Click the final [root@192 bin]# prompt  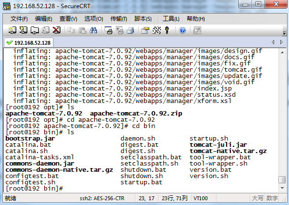pyautogui.click(x=34, y=189)
